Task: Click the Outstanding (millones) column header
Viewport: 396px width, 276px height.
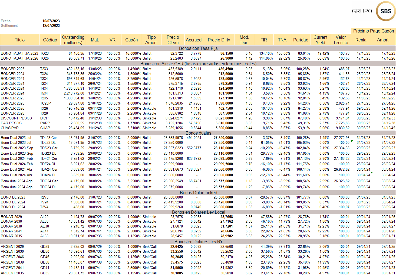Action: click(73, 40)
